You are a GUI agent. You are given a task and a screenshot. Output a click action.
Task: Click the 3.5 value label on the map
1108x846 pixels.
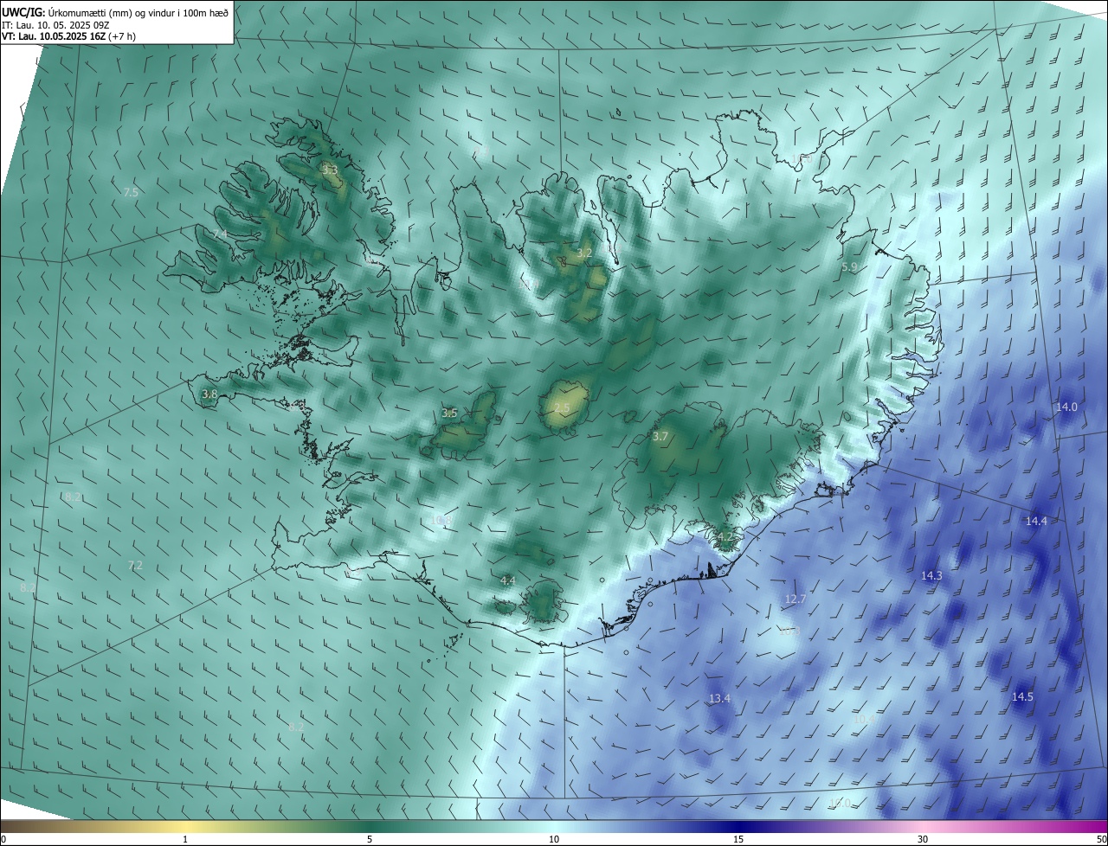pos(449,413)
